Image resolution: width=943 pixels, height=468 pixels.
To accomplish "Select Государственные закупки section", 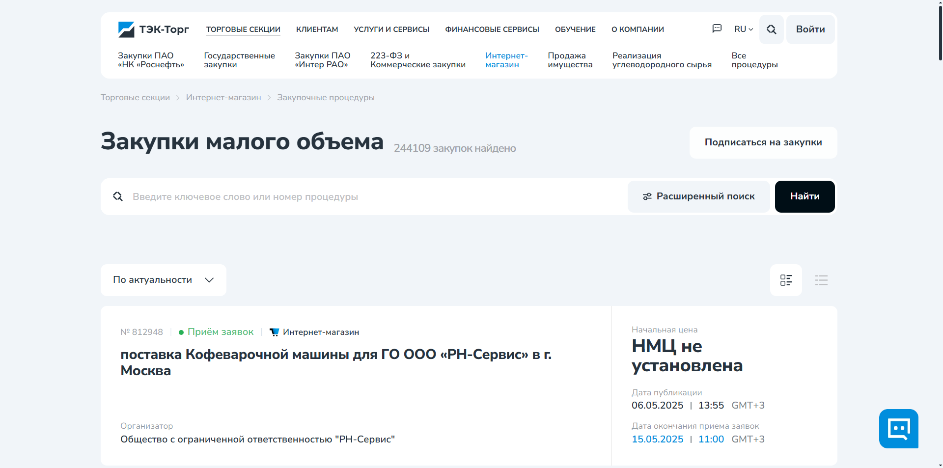I will pos(239,60).
